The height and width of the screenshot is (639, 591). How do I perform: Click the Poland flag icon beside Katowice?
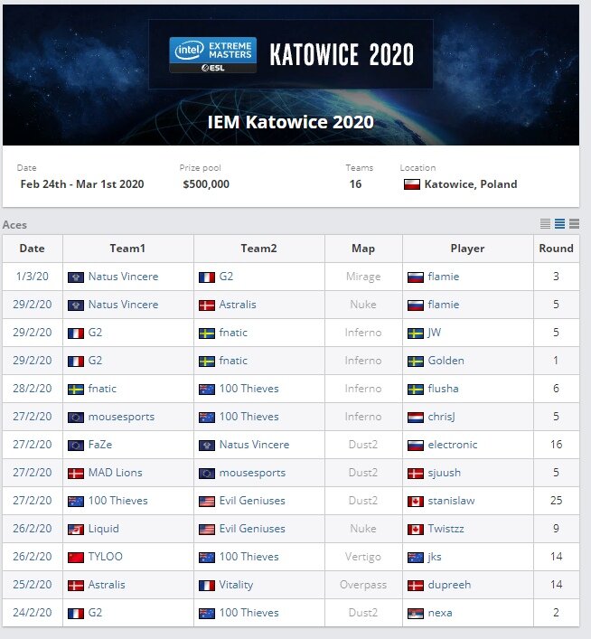tap(412, 184)
